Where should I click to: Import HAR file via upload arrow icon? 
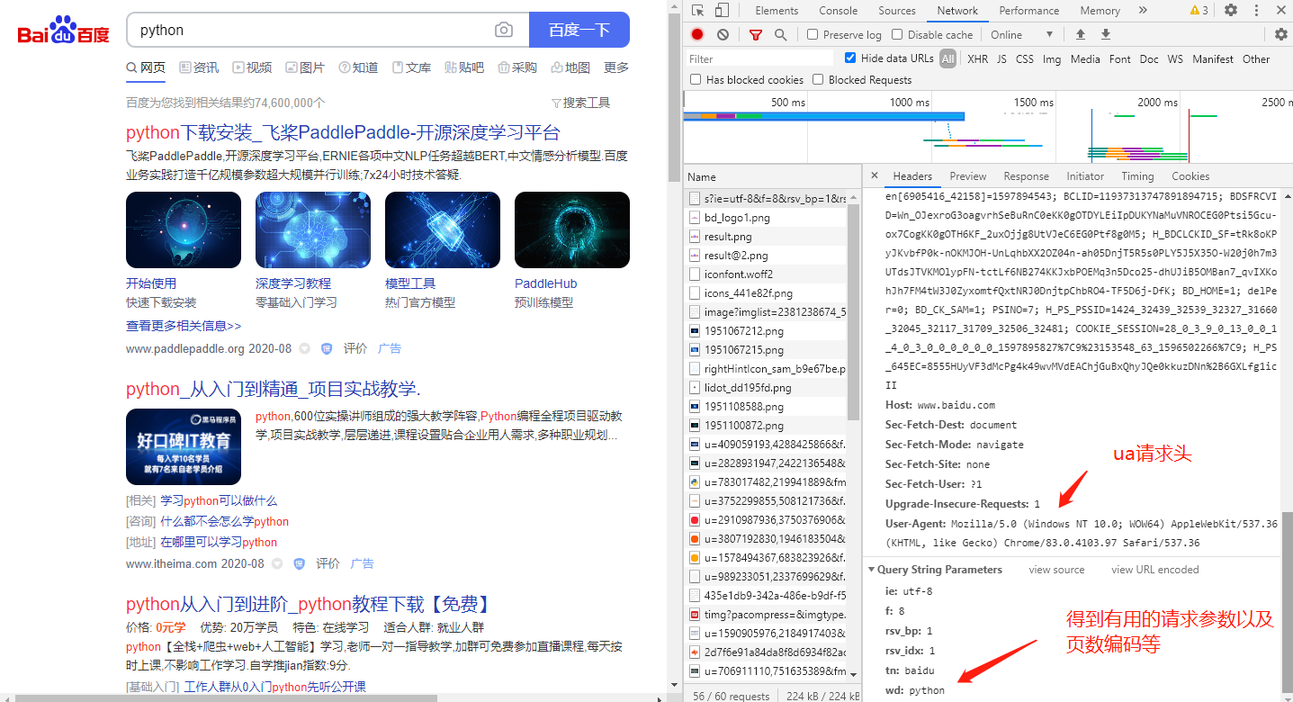tap(1080, 33)
